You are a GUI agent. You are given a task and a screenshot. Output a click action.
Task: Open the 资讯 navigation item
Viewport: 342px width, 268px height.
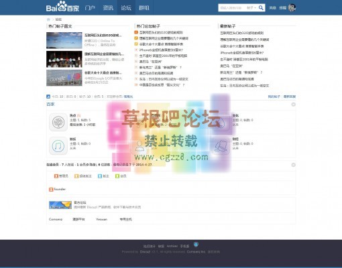coord(108,8)
